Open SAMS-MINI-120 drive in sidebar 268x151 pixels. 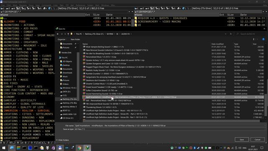(x=70, y=114)
